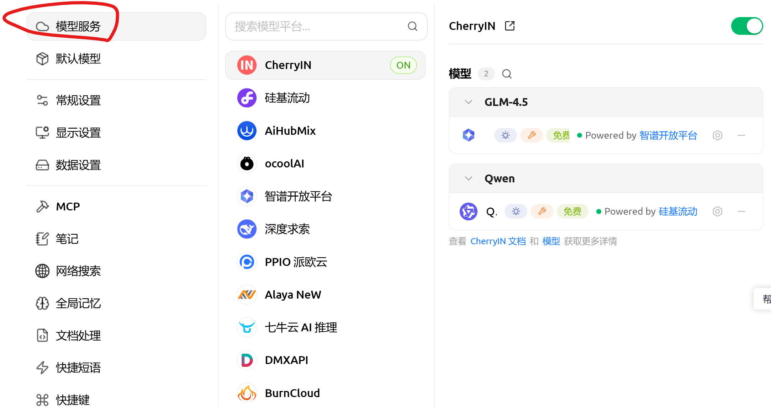Focus the 搜索模型平台 search field
Image resolution: width=771 pixels, height=407 pixels.
pyautogui.click(x=326, y=27)
